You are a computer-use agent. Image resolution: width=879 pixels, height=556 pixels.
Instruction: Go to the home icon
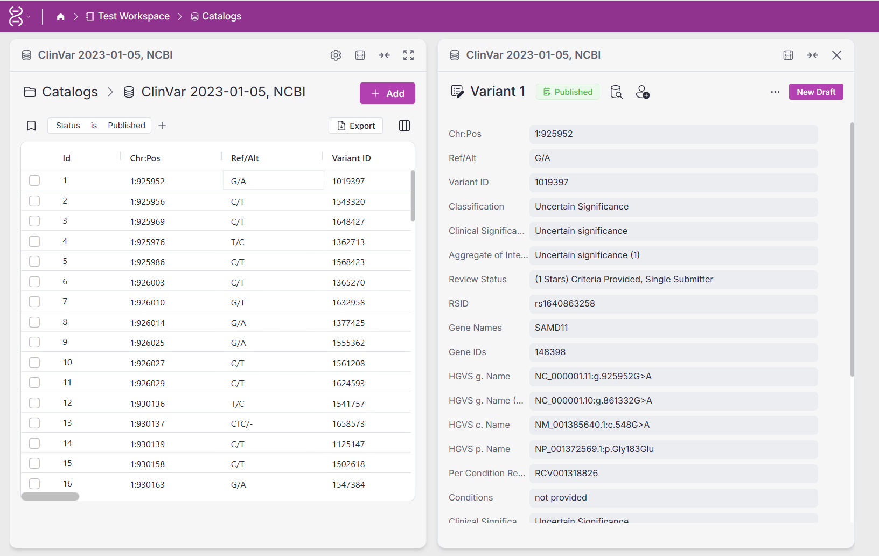61,17
